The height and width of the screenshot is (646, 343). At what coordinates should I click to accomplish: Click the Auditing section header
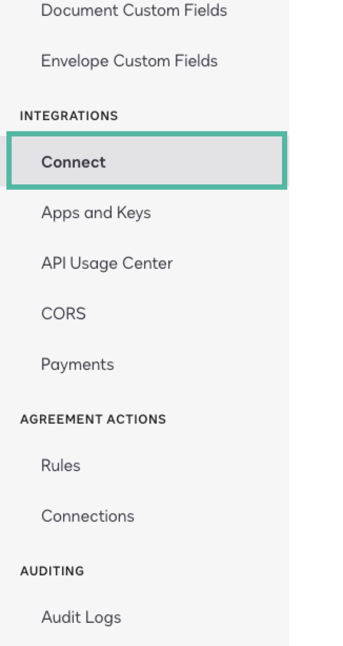(52, 571)
